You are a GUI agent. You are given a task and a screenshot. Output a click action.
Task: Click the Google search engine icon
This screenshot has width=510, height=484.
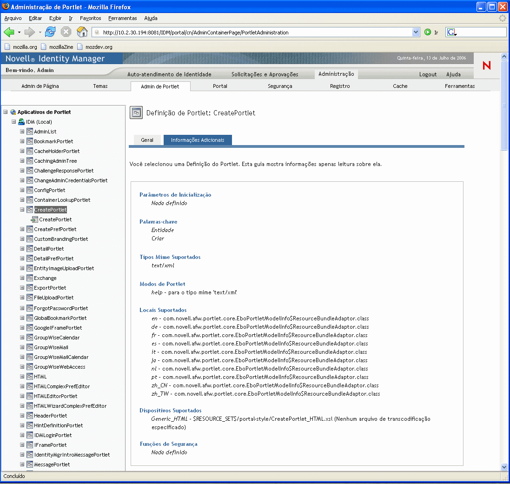click(x=451, y=32)
